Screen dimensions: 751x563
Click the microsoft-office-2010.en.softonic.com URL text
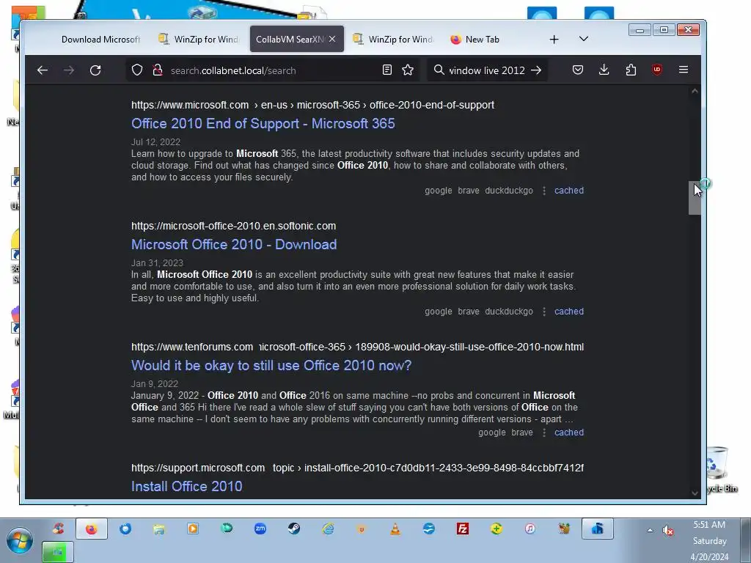tap(234, 226)
